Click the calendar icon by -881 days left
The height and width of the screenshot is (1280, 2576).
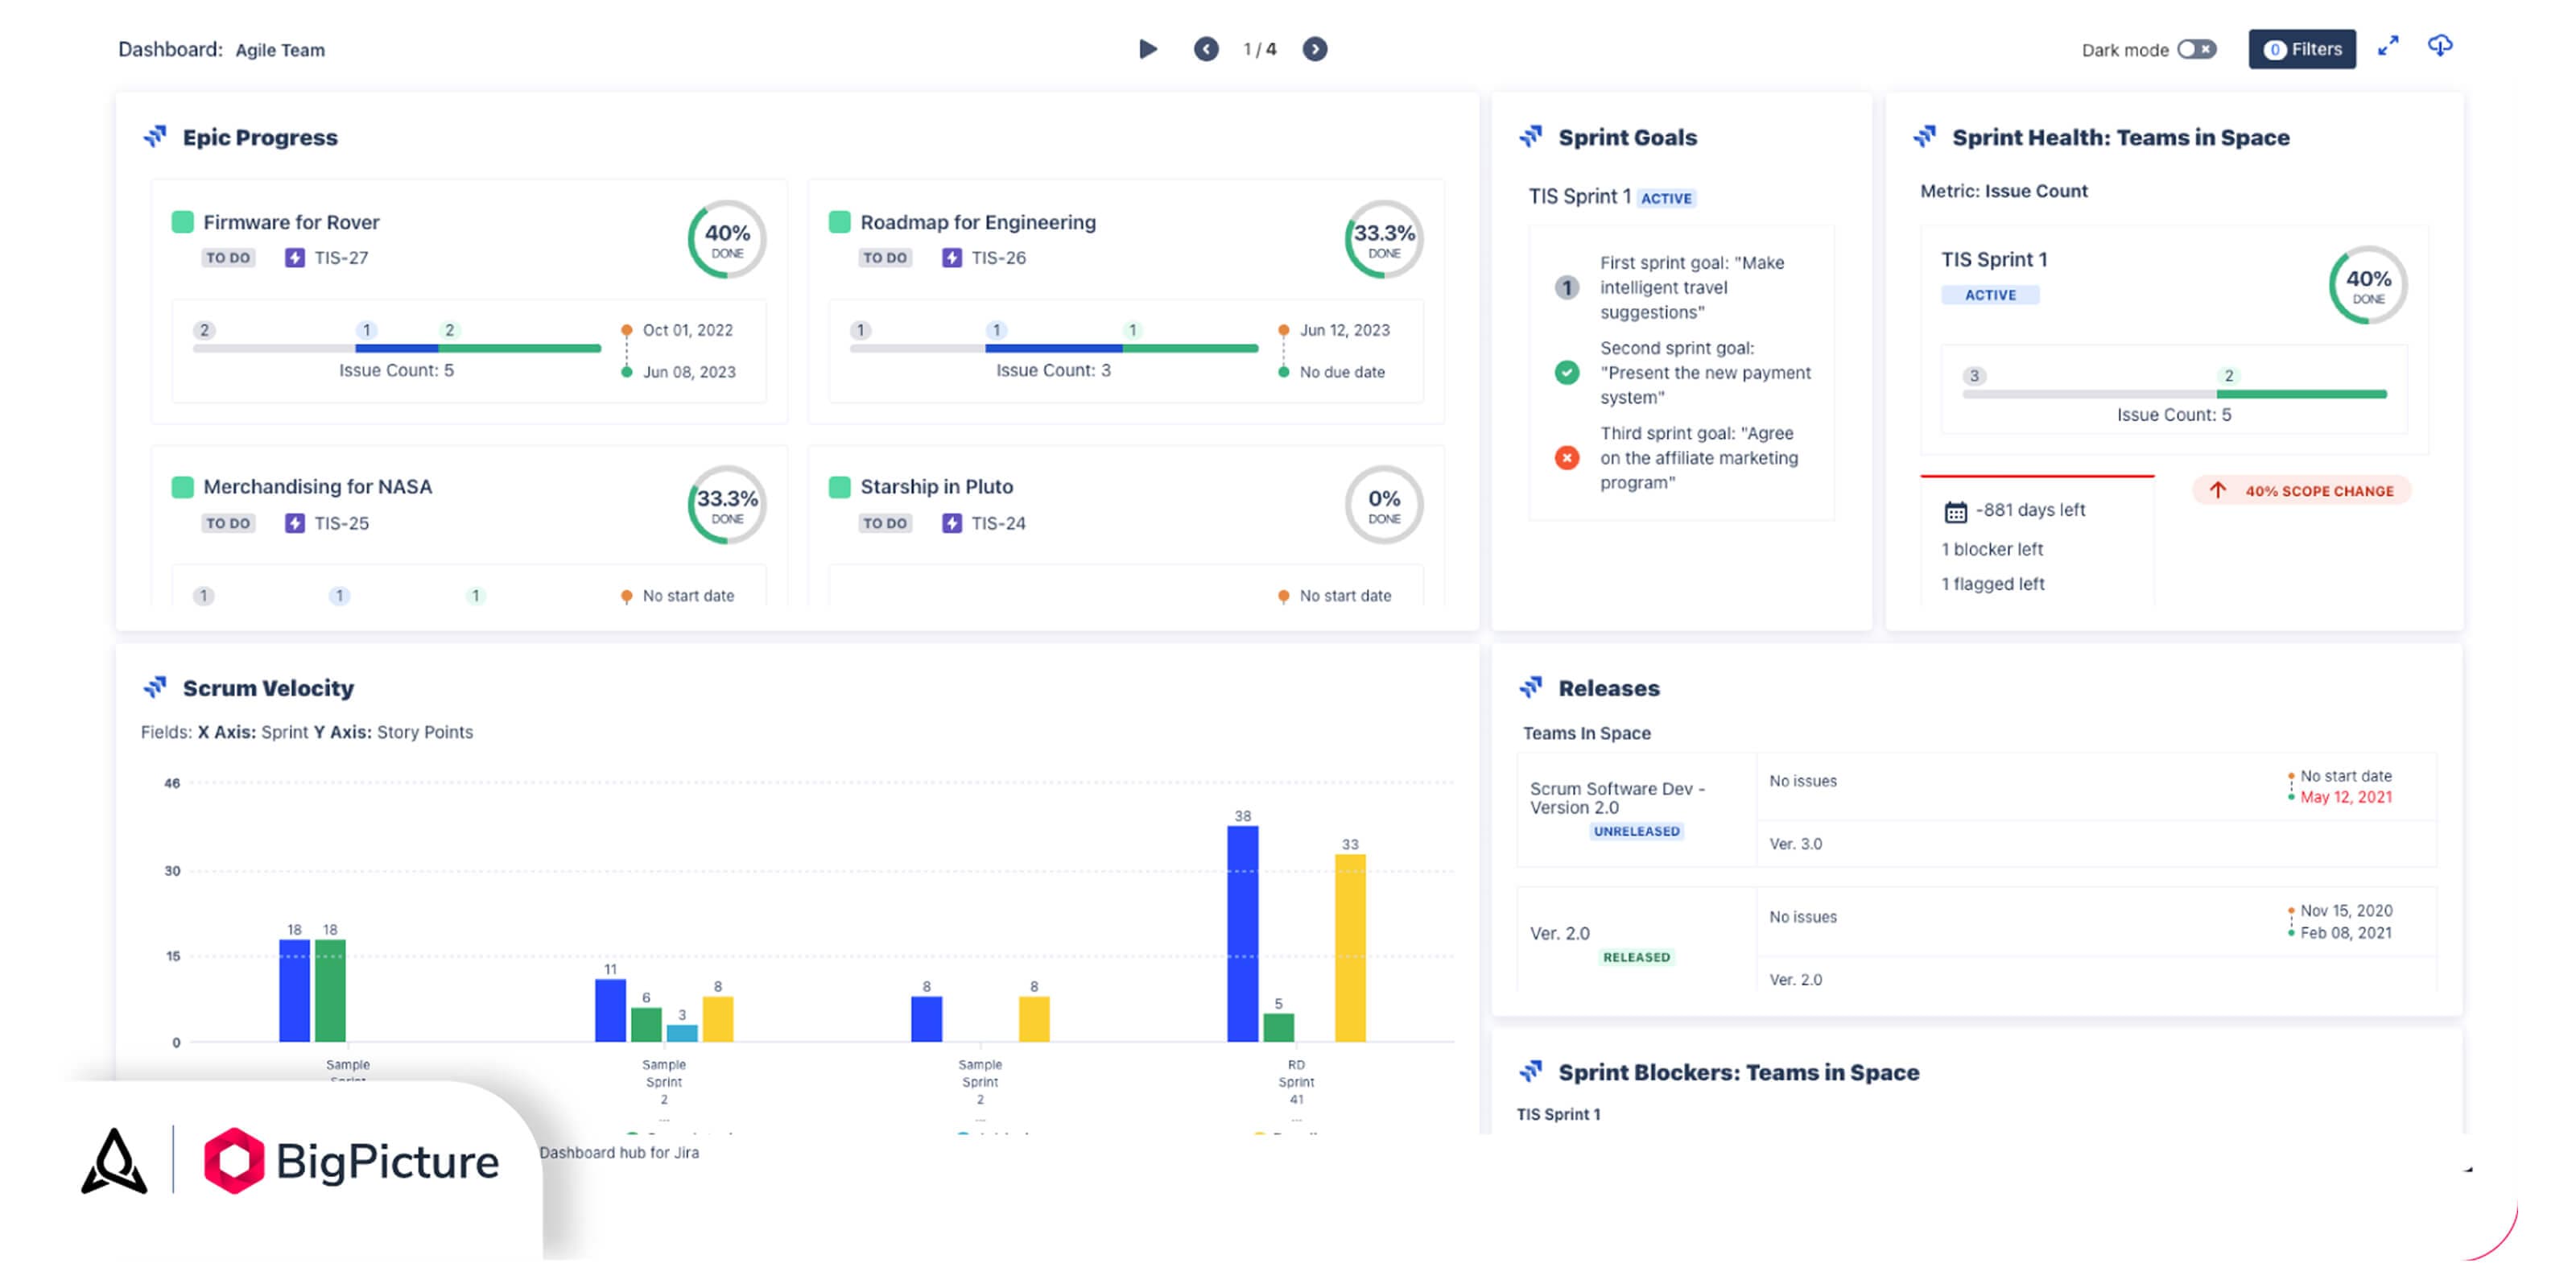tap(1955, 512)
